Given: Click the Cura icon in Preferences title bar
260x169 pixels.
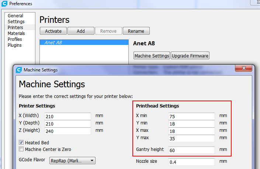Looking at the screenshot, I should (4, 3).
